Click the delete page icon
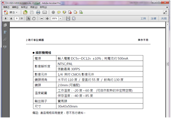 click(x=70, y=12)
